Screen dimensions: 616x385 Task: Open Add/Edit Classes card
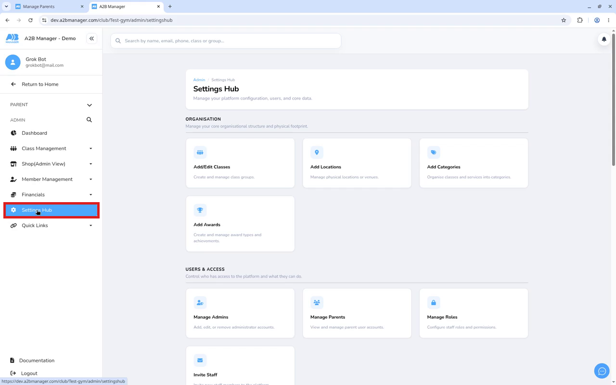240,163
